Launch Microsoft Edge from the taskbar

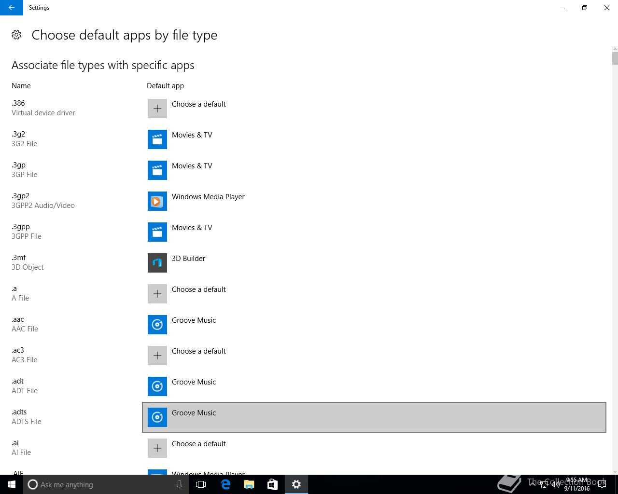(225, 484)
